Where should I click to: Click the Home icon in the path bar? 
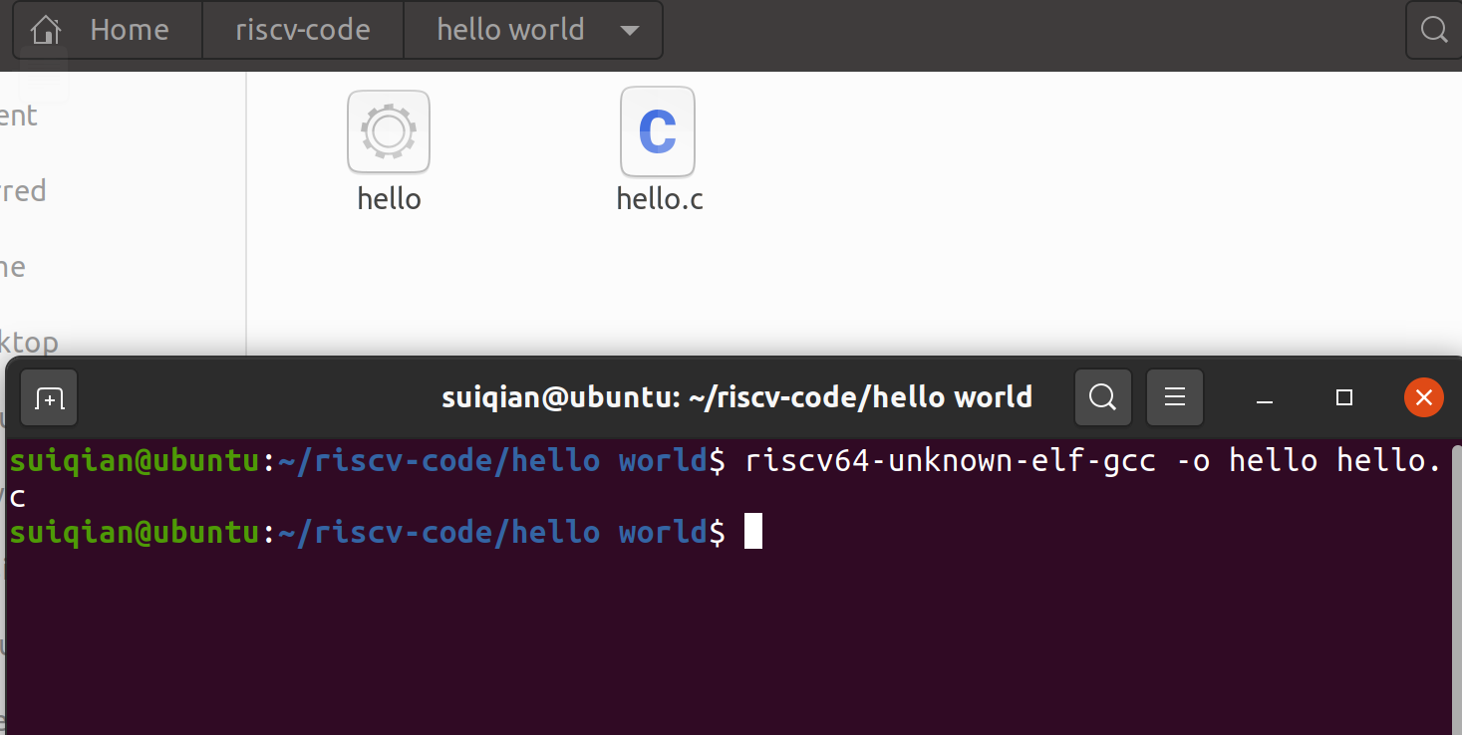(45, 29)
